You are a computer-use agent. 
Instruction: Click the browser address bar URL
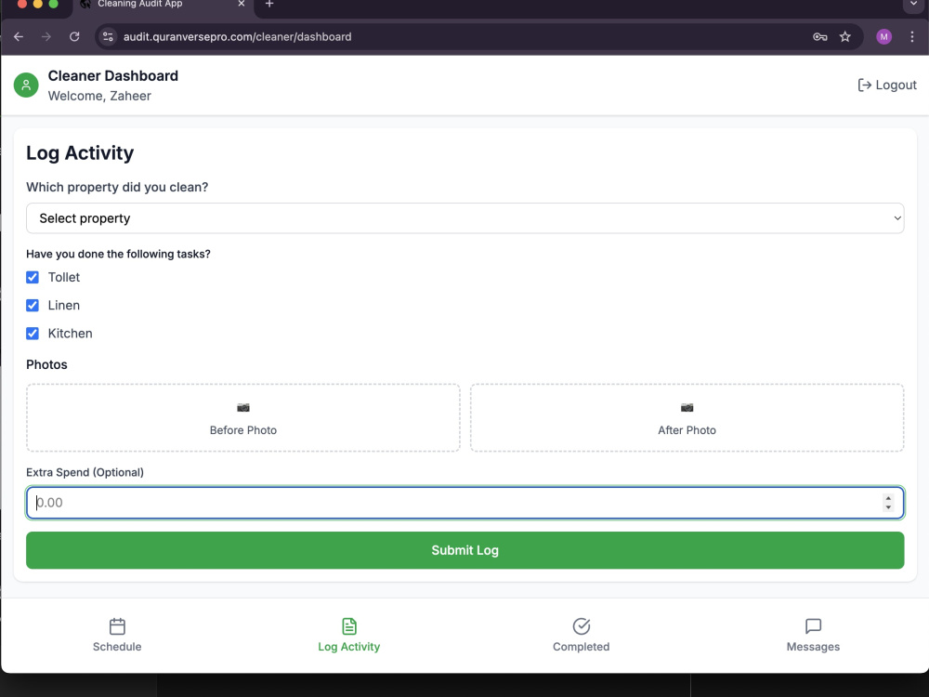click(x=237, y=37)
